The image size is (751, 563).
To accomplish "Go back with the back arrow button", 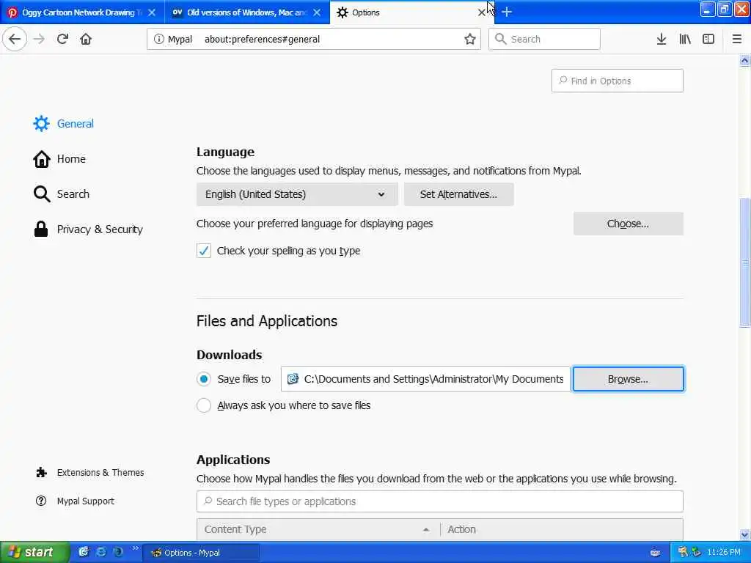I will [15, 39].
